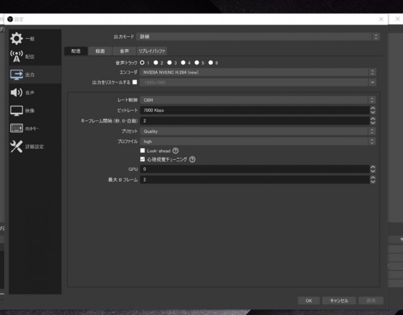Select the 配信 stream antenna icon in sidebar
403x315 pixels.
click(x=17, y=56)
